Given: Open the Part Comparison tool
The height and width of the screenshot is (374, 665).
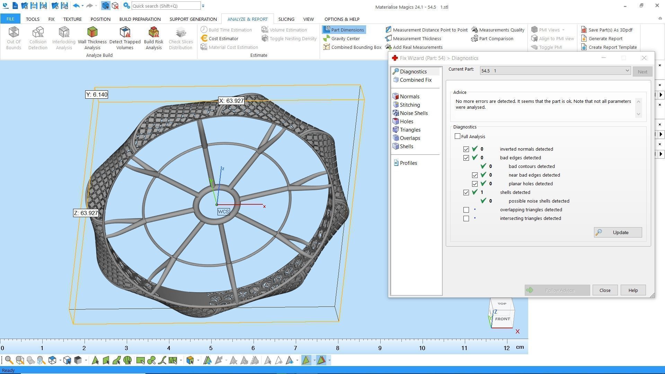Looking at the screenshot, I should click(496, 38).
